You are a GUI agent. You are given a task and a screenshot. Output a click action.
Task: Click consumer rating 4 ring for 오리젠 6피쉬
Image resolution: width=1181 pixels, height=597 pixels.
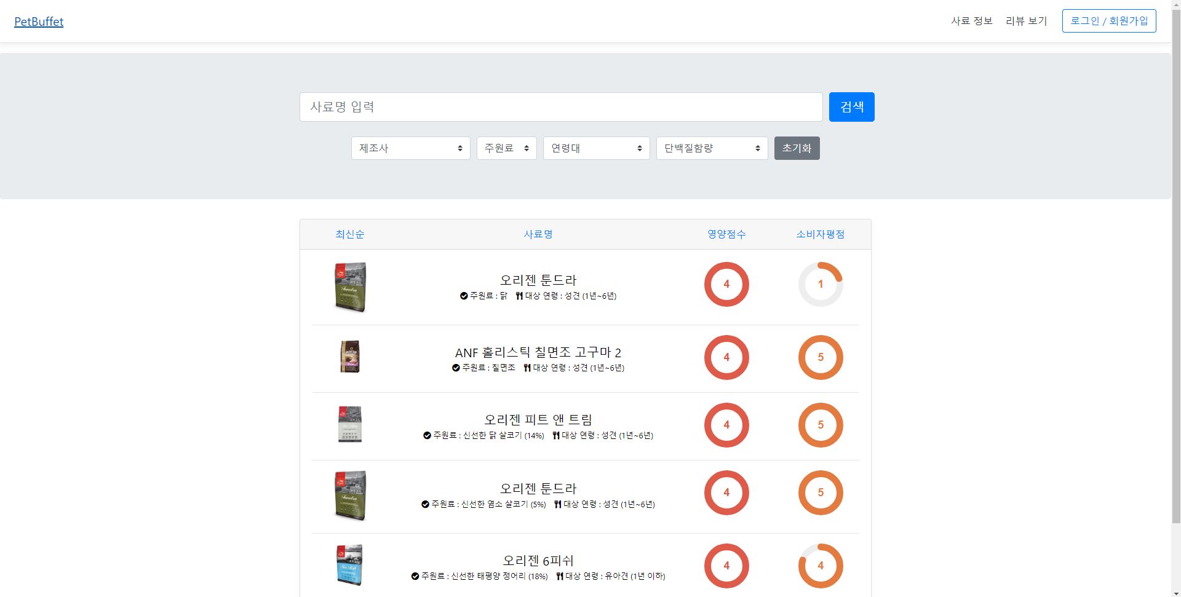[x=821, y=566]
